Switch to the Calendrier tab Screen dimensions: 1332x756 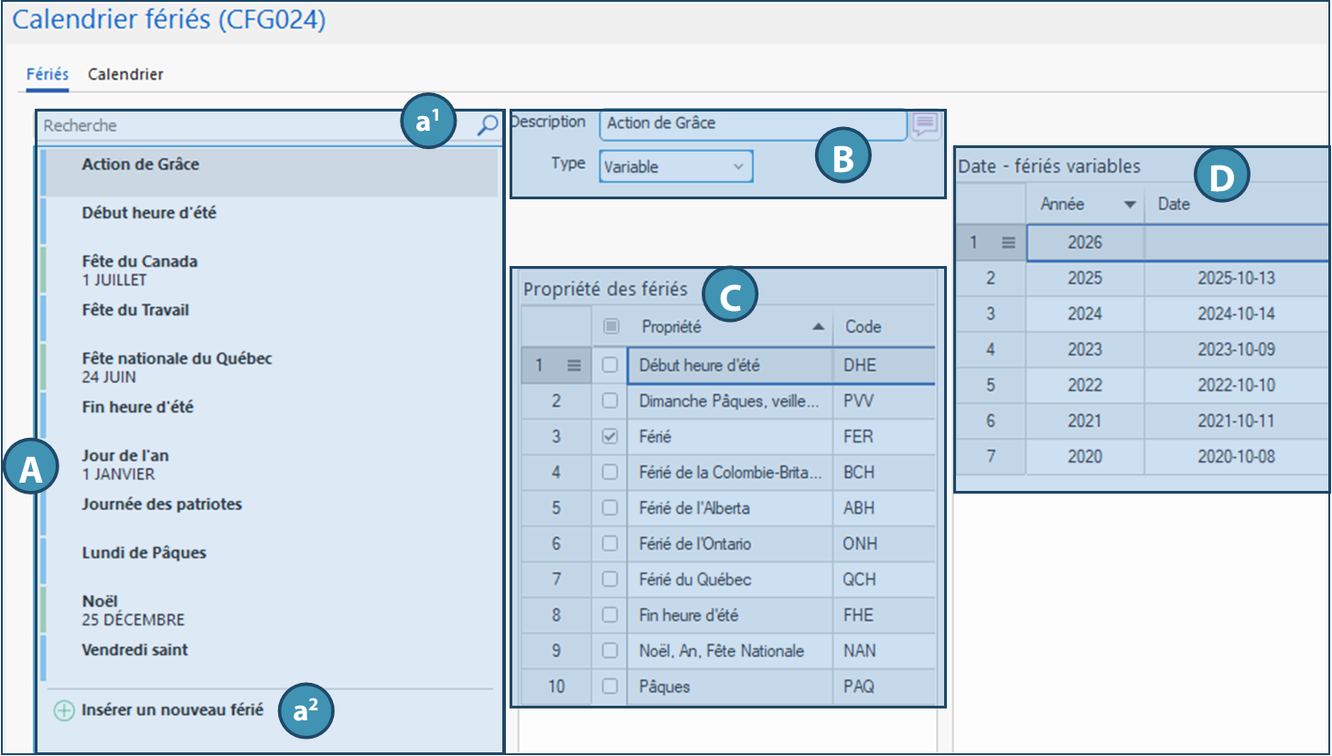[x=125, y=74]
